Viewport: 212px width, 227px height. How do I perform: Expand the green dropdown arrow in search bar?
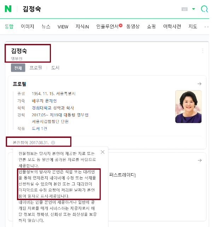[x=194, y=9]
